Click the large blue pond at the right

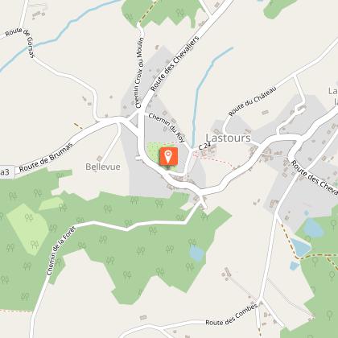314,228
